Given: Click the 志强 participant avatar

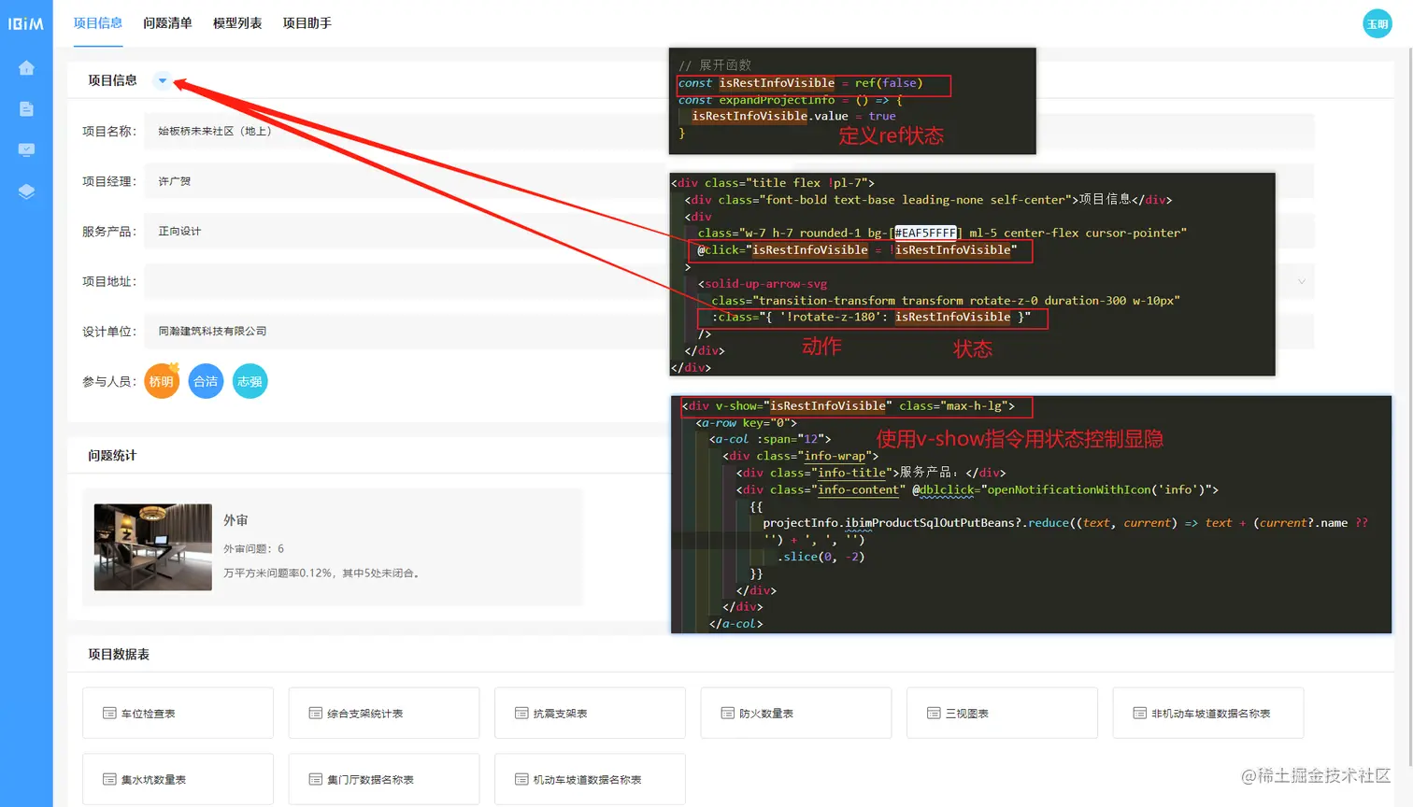Looking at the screenshot, I should pos(250,381).
